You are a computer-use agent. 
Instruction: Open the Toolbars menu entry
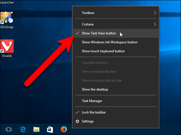(x=116, y=13)
